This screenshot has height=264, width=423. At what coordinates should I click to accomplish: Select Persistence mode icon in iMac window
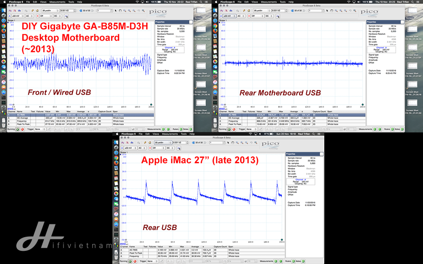coord(127,143)
